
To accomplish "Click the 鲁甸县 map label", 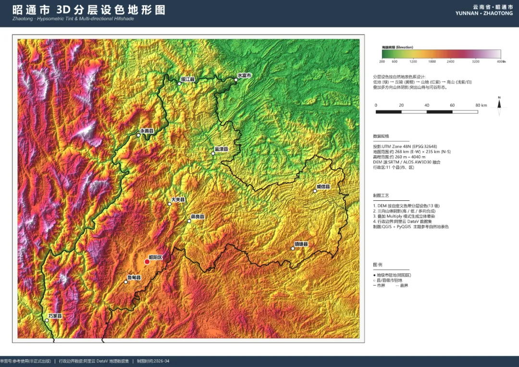I will [x=134, y=277].
